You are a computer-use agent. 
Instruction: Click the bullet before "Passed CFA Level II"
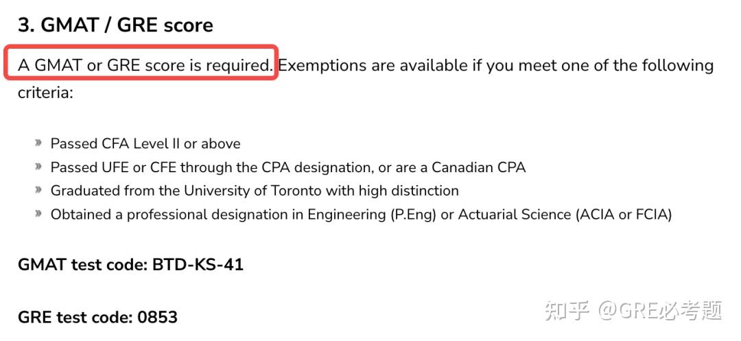coord(38,143)
